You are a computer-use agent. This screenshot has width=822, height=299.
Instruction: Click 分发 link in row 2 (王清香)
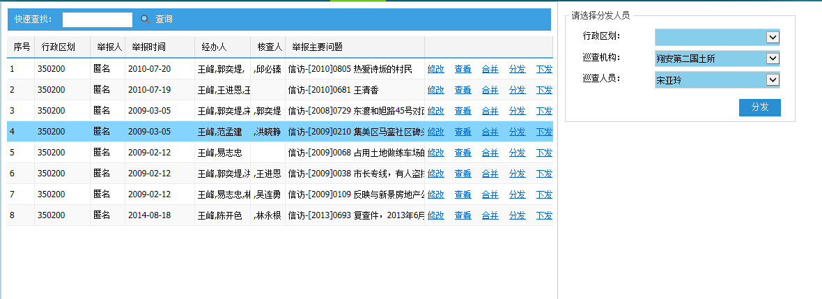[x=517, y=90]
